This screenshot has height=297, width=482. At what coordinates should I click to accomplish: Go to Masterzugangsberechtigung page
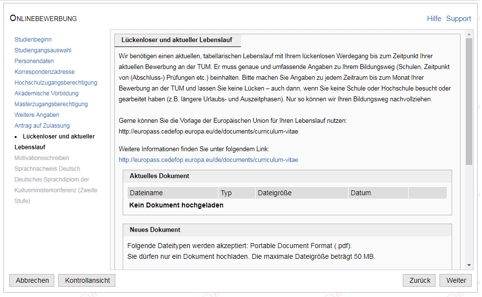pos(51,104)
